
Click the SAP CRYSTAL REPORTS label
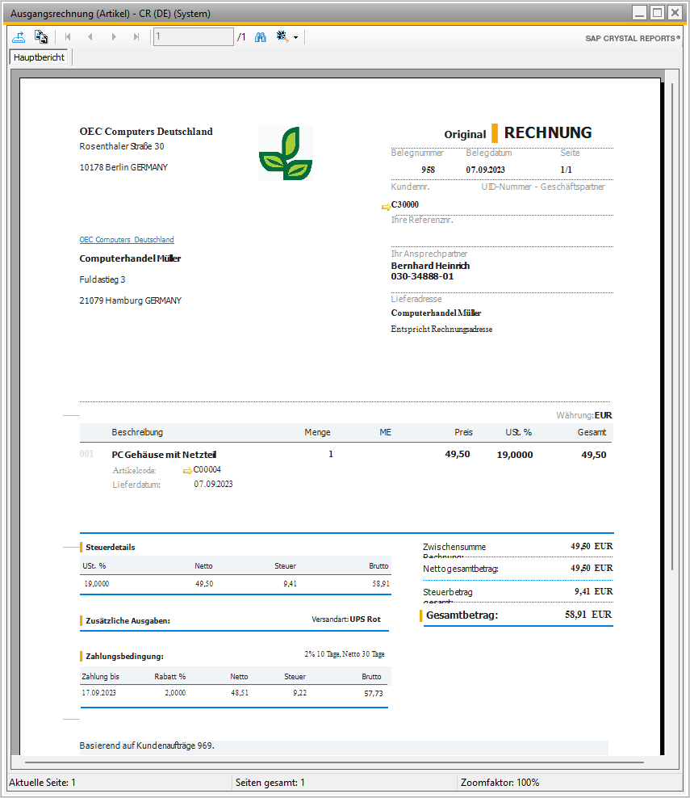[633, 38]
